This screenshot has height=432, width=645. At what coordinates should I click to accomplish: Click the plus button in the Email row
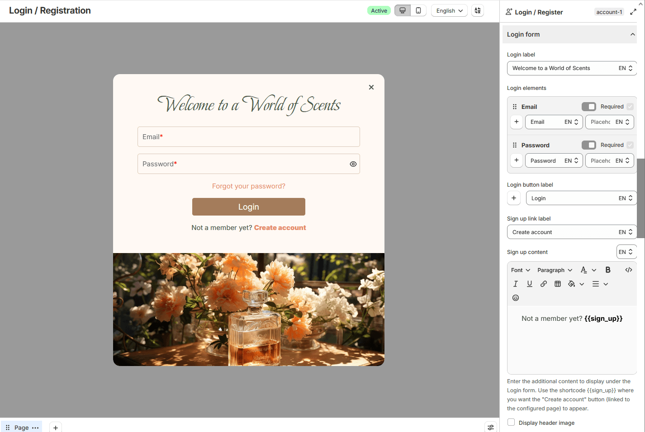click(x=517, y=122)
